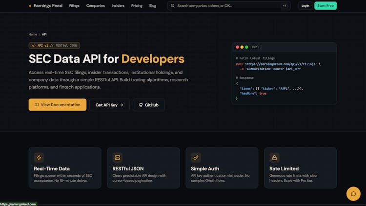Open the orange chat bubble widget

pyautogui.click(x=353, y=193)
